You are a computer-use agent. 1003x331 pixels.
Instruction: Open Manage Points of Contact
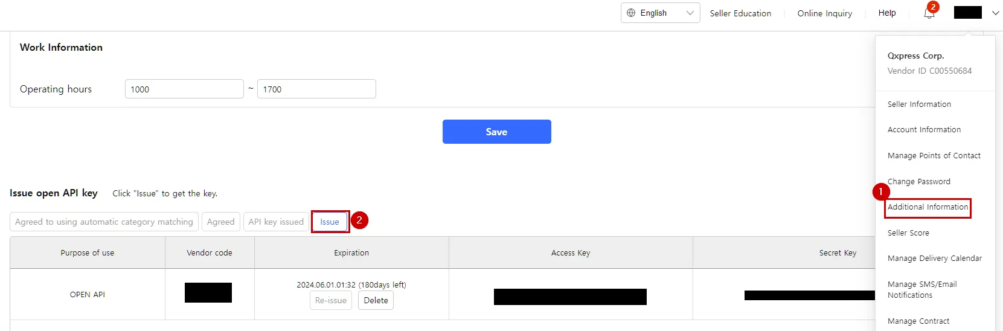[934, 155]
